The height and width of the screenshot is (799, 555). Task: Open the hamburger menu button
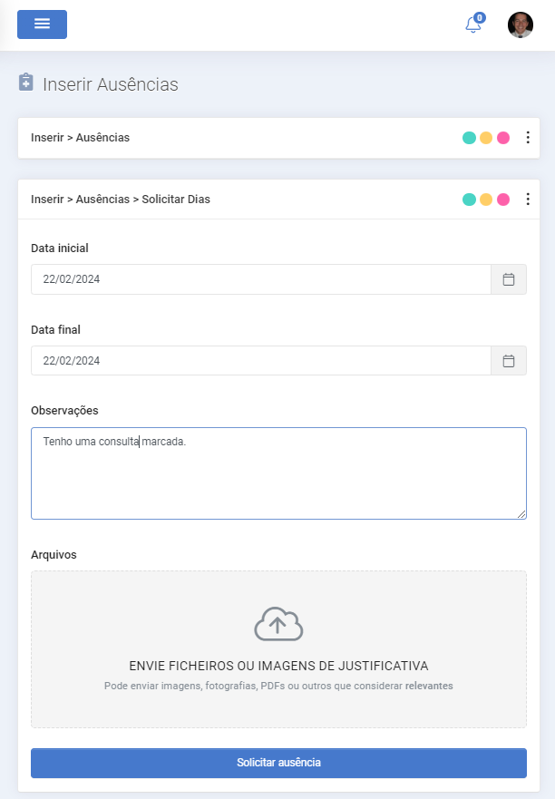pos(43,24)
